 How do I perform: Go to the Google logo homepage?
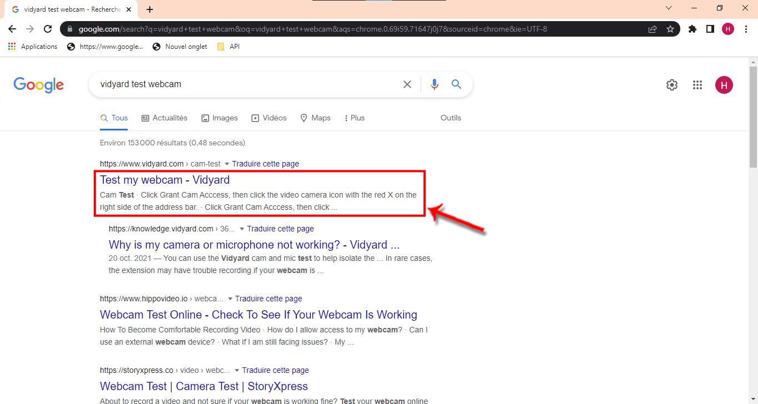point(39,84)
